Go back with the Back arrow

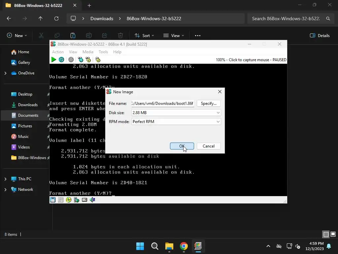point(9,19)
